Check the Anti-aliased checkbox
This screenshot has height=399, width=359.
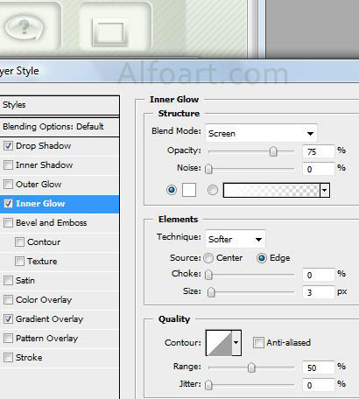click(x=258, y=342)
